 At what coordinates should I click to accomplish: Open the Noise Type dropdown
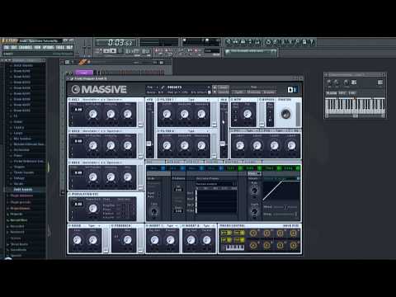point(94,226)
